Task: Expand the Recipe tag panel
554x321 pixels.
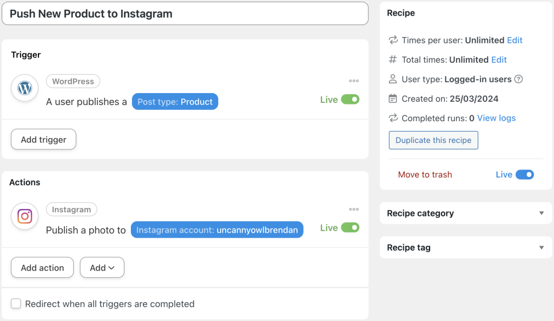Action: 543,247
